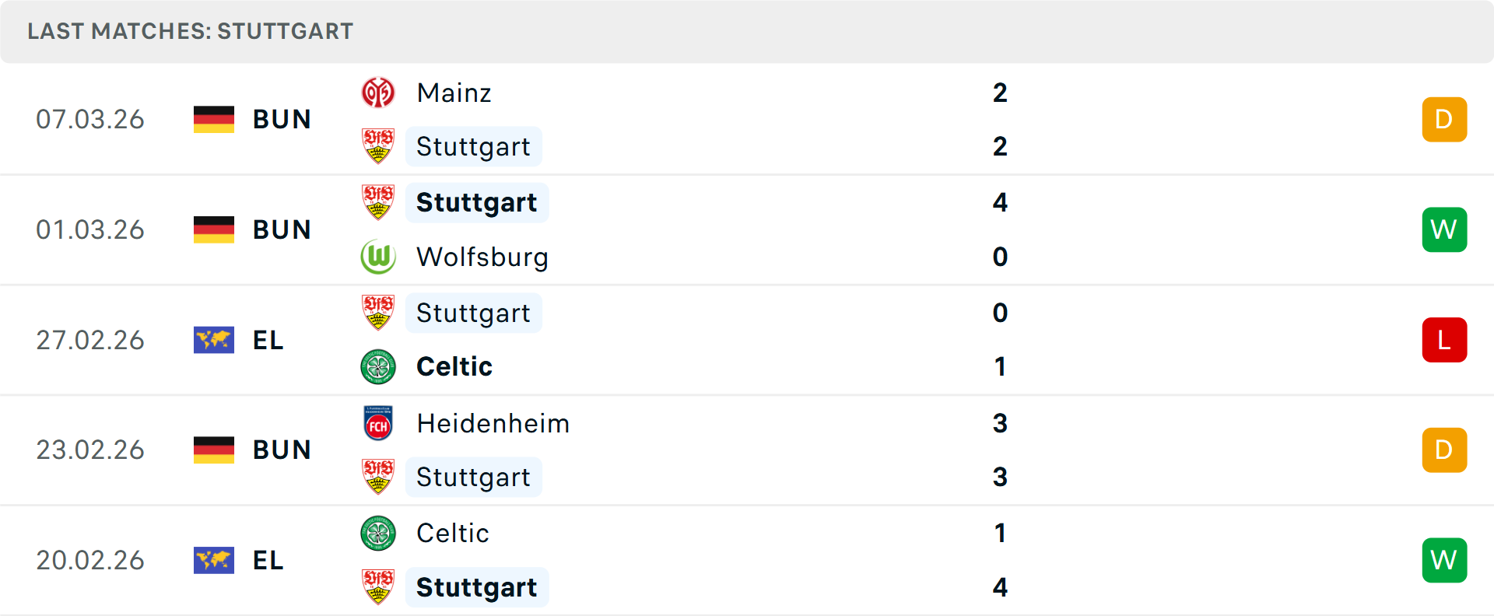Open the Wolfsburg team link

pyautogui.click(x=482, y=257)
